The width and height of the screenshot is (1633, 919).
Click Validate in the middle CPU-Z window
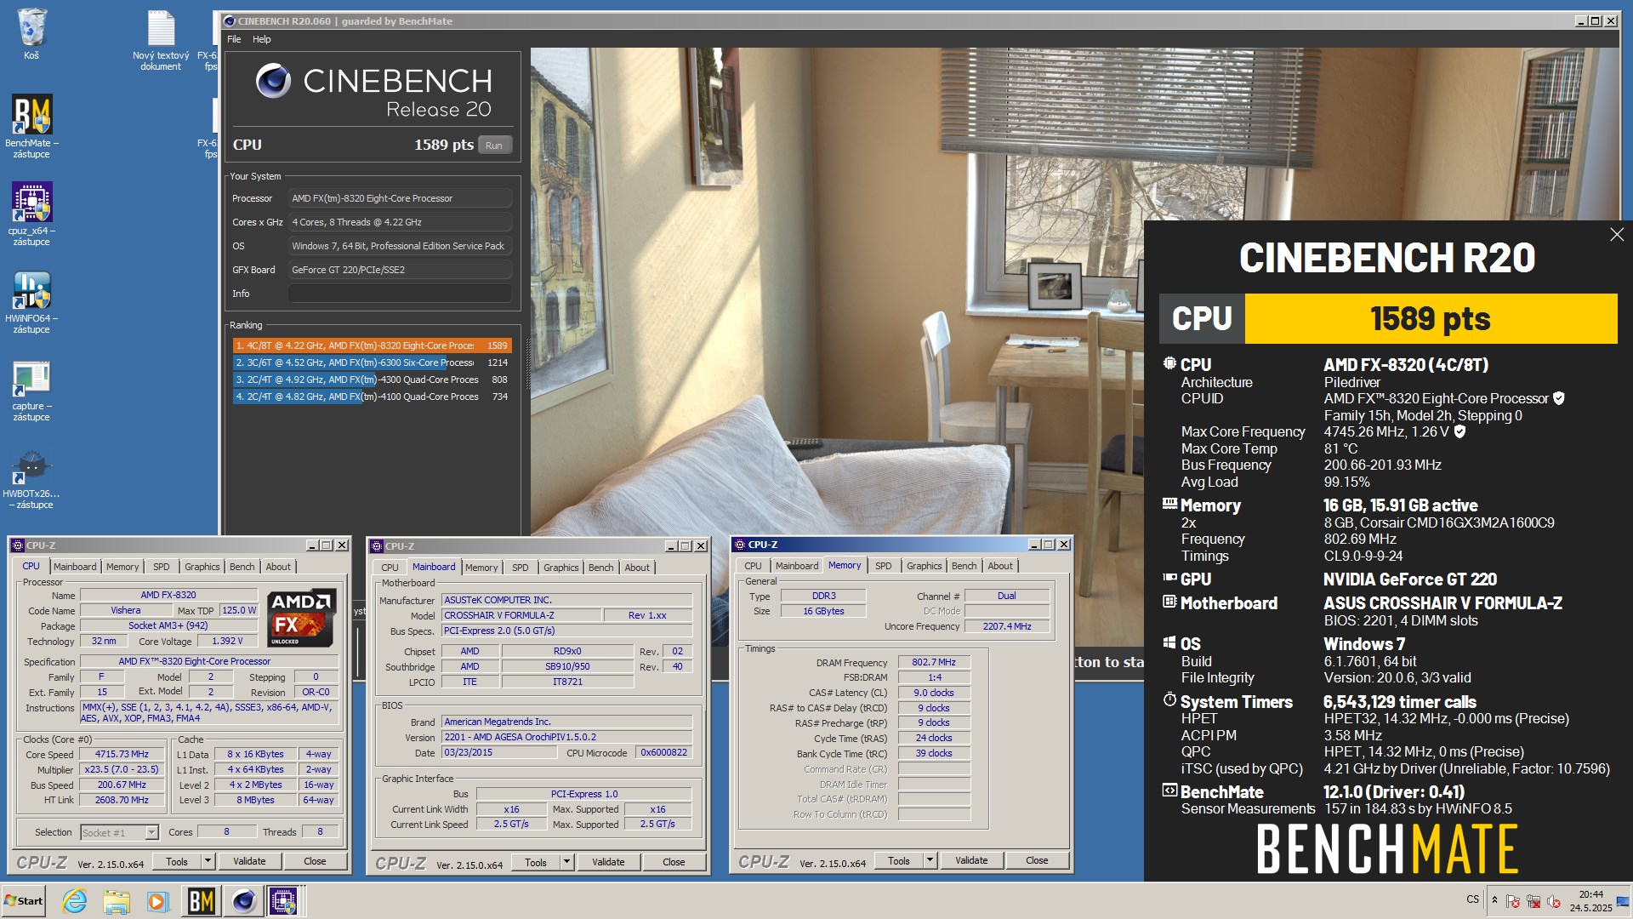point(608,862)
